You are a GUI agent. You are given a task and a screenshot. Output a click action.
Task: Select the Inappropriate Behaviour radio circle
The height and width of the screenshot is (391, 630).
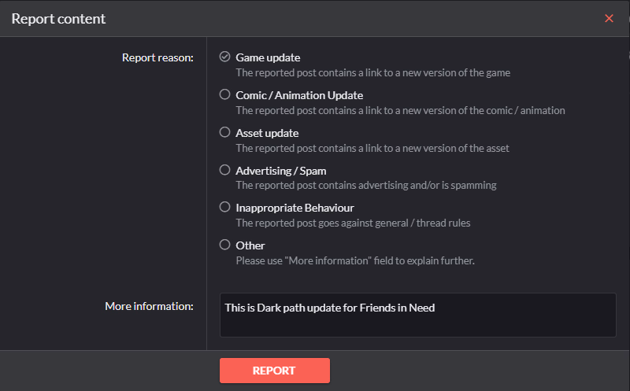(x=224, y=207)
